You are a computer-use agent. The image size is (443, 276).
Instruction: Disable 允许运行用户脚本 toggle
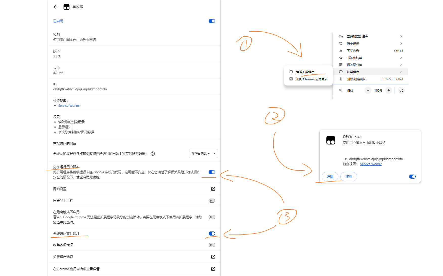tap(212, 172)
